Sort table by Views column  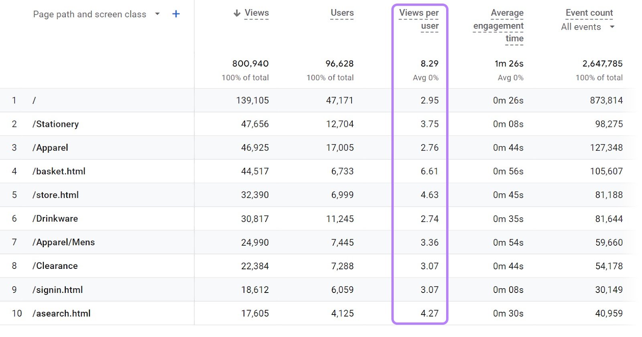tap(257, 13)
